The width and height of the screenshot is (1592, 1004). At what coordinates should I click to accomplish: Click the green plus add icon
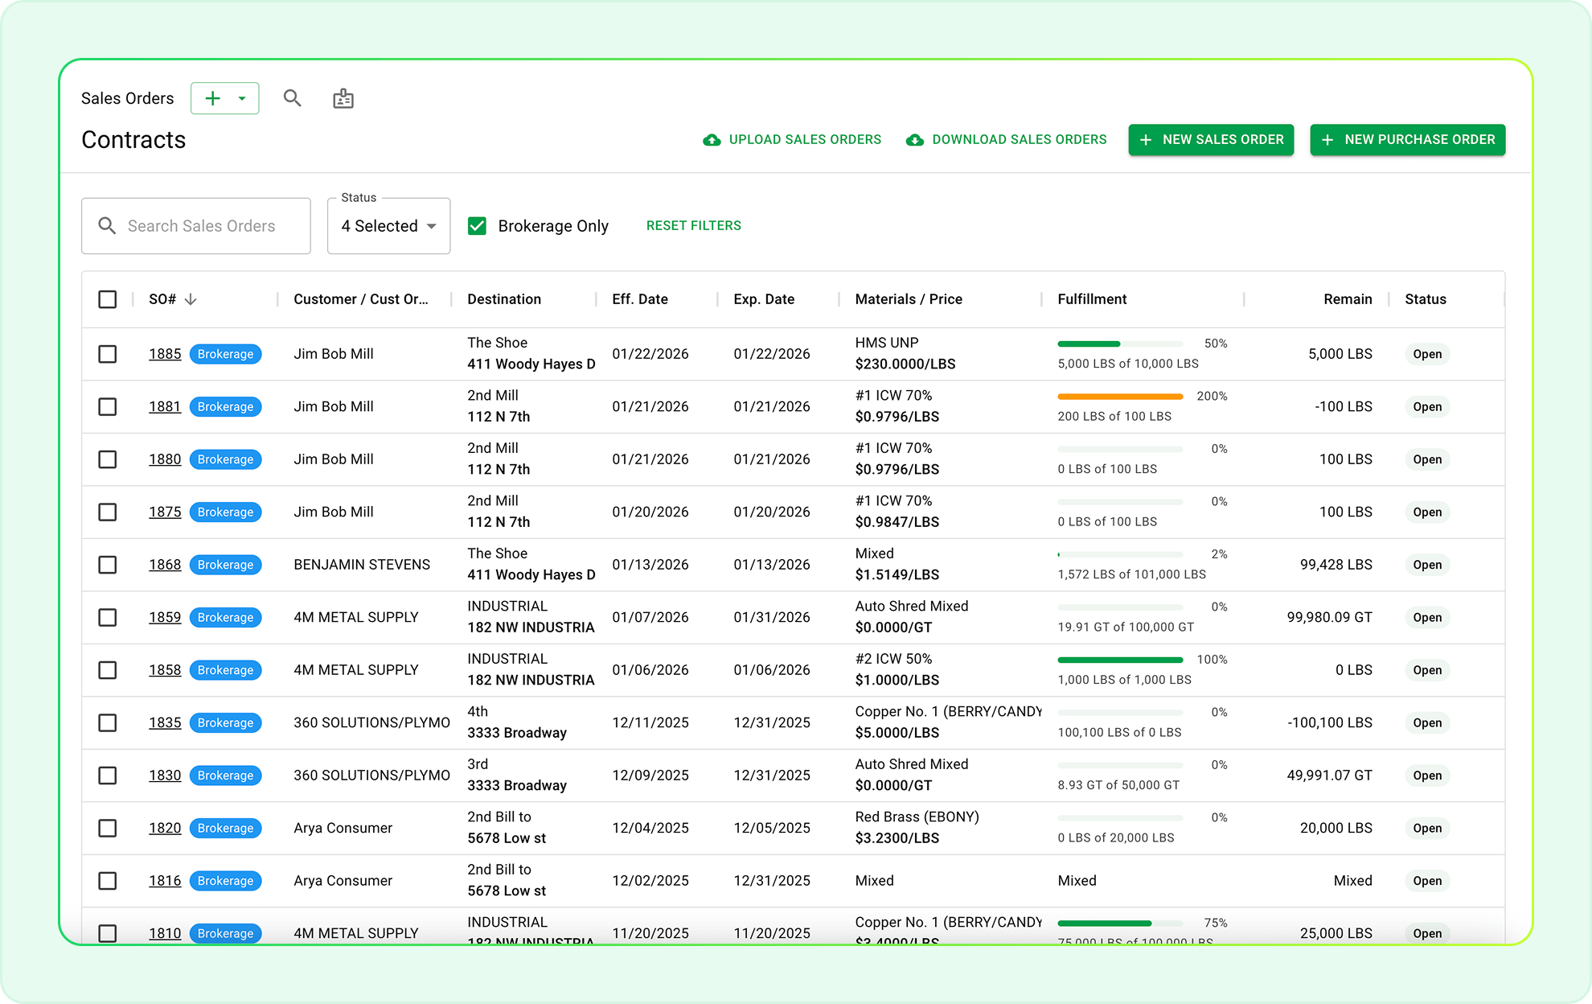[212, 98]
